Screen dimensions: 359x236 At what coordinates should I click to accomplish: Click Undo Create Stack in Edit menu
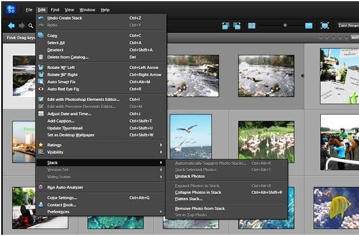click(66, 18)
